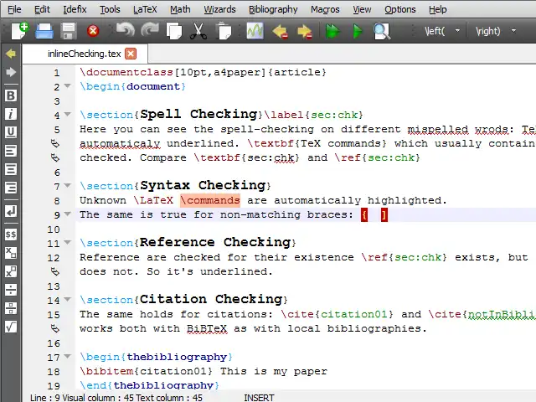Open the LaTeX menu
The image size is (536, 402).
point(145,9)
